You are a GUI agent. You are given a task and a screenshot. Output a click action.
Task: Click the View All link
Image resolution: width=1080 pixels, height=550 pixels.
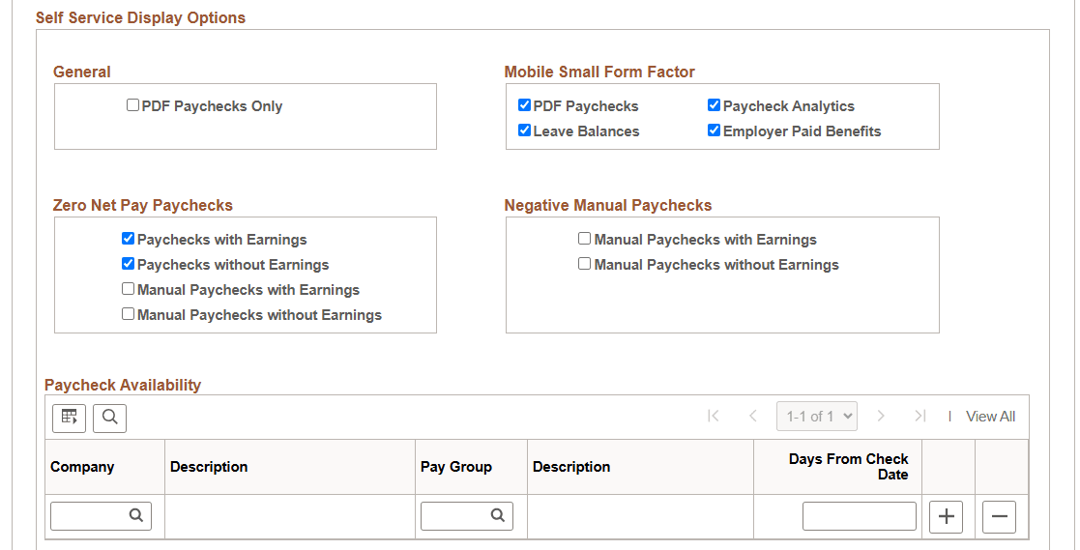[x=990, y=417]
